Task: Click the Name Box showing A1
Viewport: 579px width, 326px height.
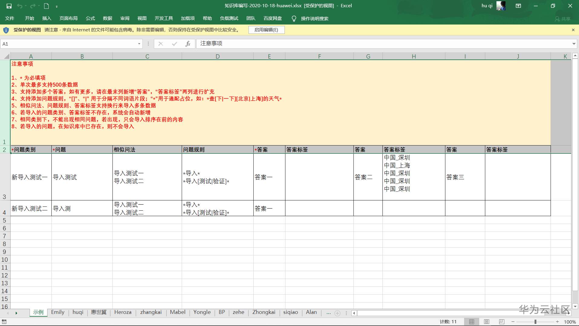Action: [69, 44]
